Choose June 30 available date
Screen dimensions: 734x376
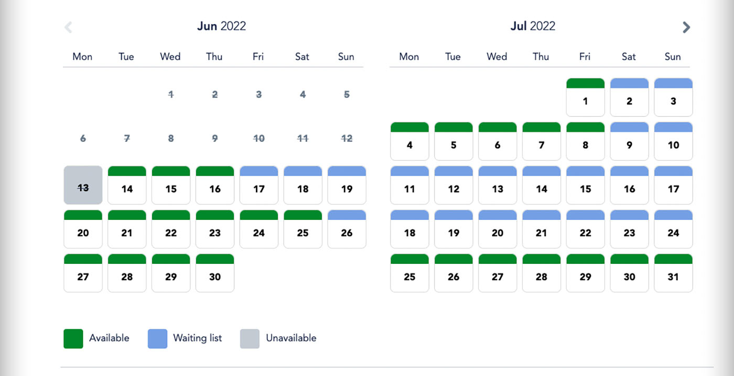pos(215,273)
